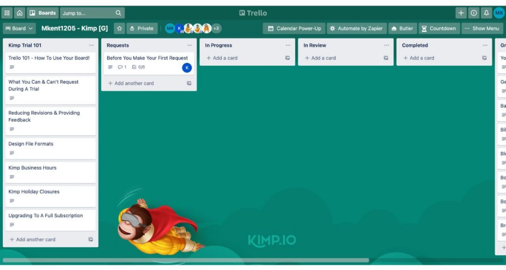Click the In Progress list title
Image resolution: width=506 pixels, height=270 pixels.
pos(218,45)
